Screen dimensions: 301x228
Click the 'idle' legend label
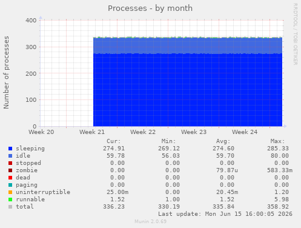(23, 156)
